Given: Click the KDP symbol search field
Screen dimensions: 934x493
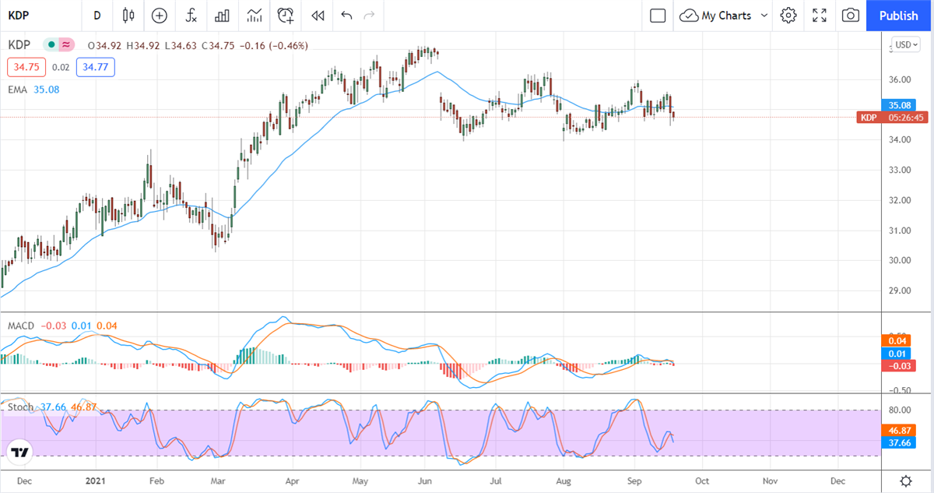Looking at the screenshot, I should [39, 16].
